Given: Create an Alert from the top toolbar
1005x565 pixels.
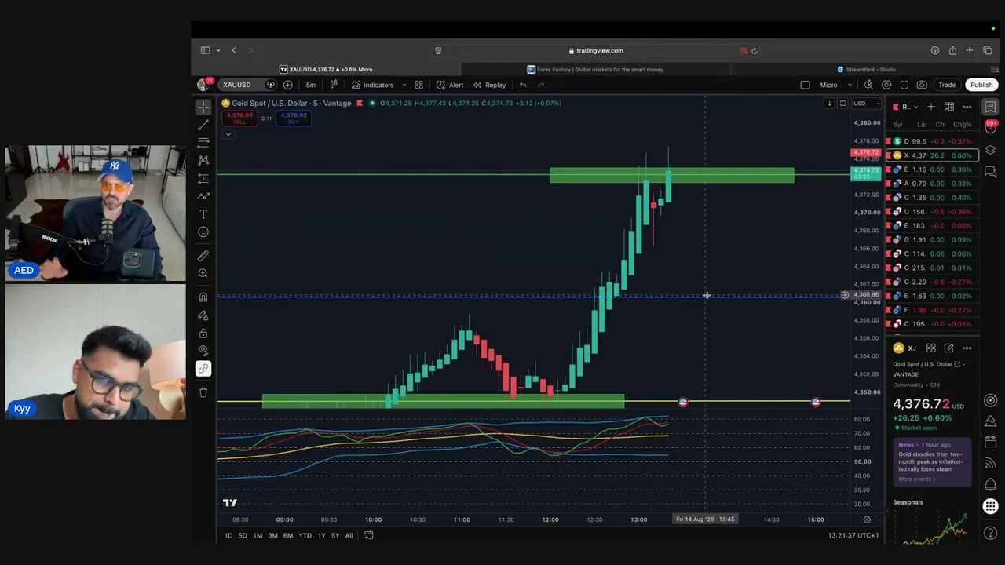Looking at the screenshot, I should (x=450, y=85).
